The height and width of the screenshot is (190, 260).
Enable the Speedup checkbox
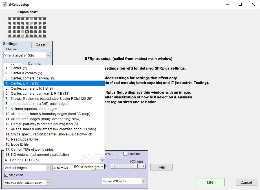[125, 154]
